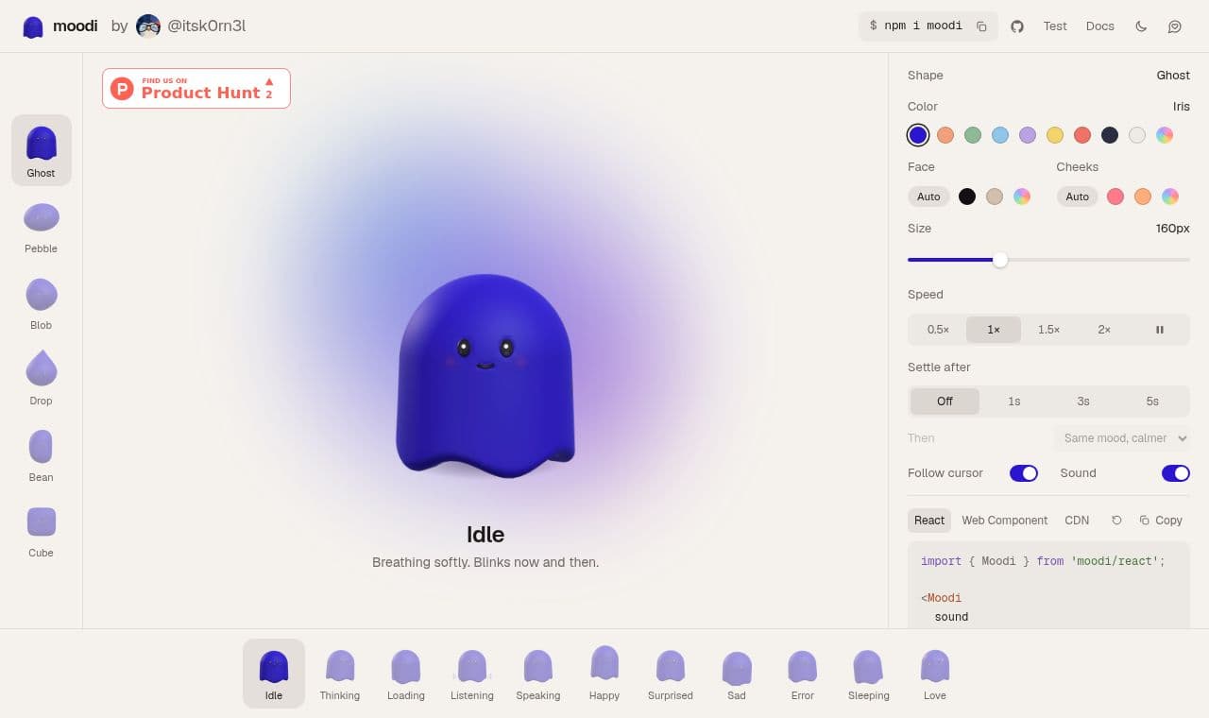Open the Product Hunt badge
The image size is (1209, 718).
(196, 89)
